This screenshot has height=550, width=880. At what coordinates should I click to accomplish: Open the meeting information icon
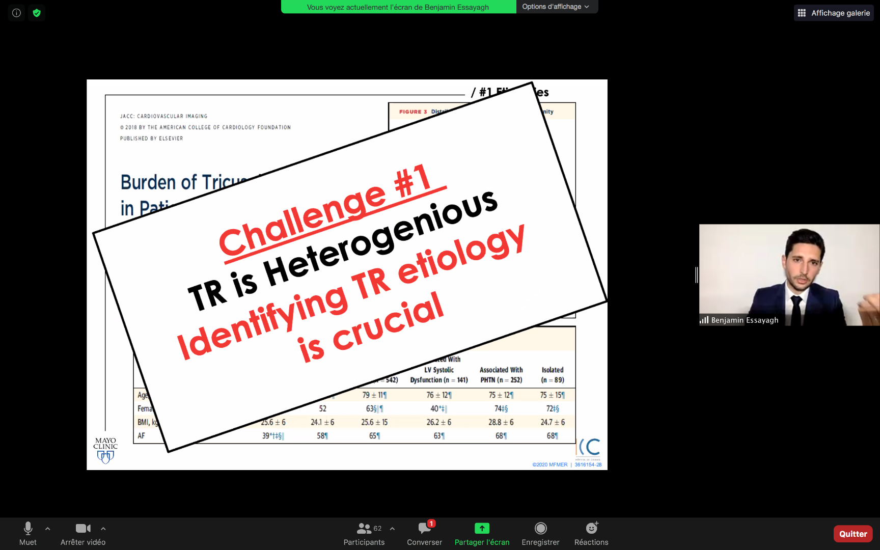pyautogui.click(x=16, y=13)
